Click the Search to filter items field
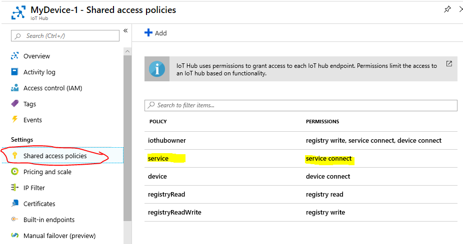This screenshot has height=244, width=463. 301,105
